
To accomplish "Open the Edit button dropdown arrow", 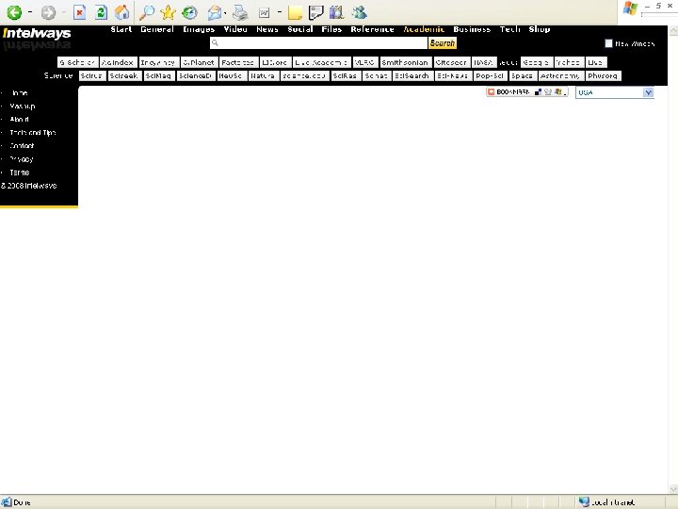I will point(280,12).
